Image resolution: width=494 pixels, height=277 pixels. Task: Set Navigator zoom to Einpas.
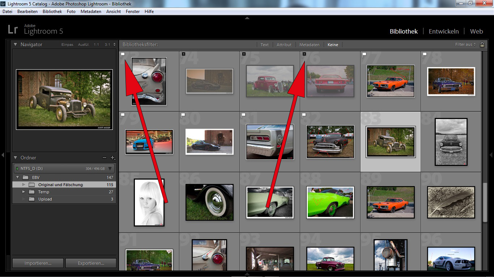68,45
